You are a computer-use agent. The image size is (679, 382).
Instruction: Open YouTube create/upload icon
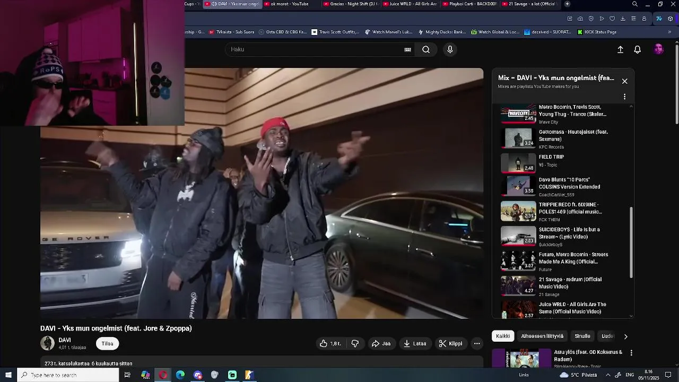tap(620, 49)
